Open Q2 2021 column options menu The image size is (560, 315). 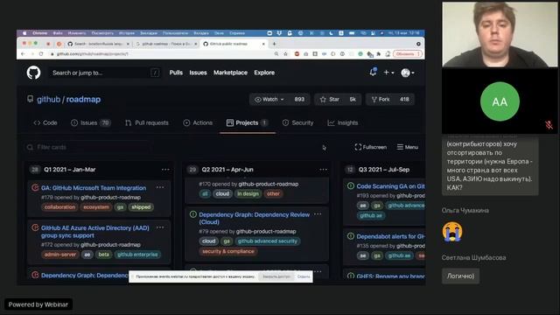click(323, 170)
